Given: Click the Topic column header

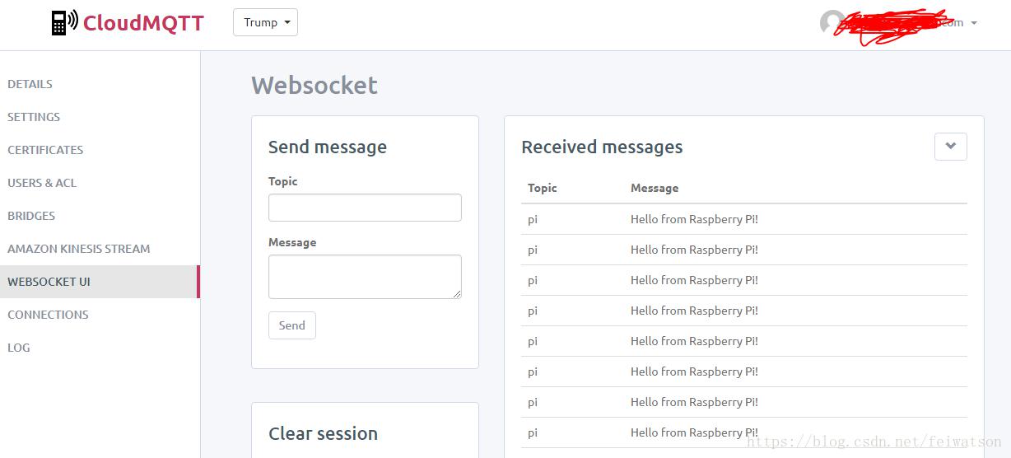Looking at the screenshot, I should pos(543,188).
